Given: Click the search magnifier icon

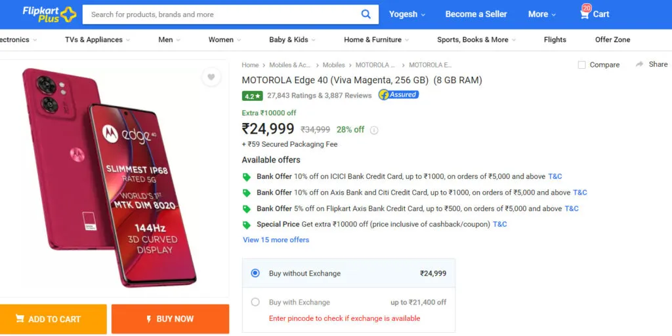Looking at the screenshot, I should click(x=366, y=14).
